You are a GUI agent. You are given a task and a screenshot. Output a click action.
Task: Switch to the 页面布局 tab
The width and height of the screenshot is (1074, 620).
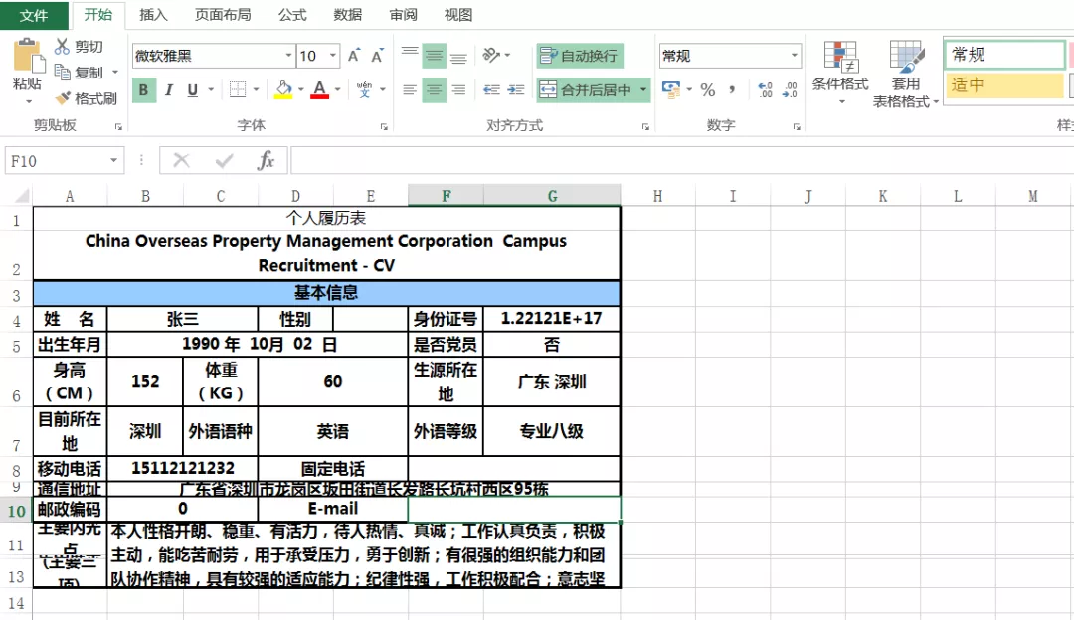point(223,15)
